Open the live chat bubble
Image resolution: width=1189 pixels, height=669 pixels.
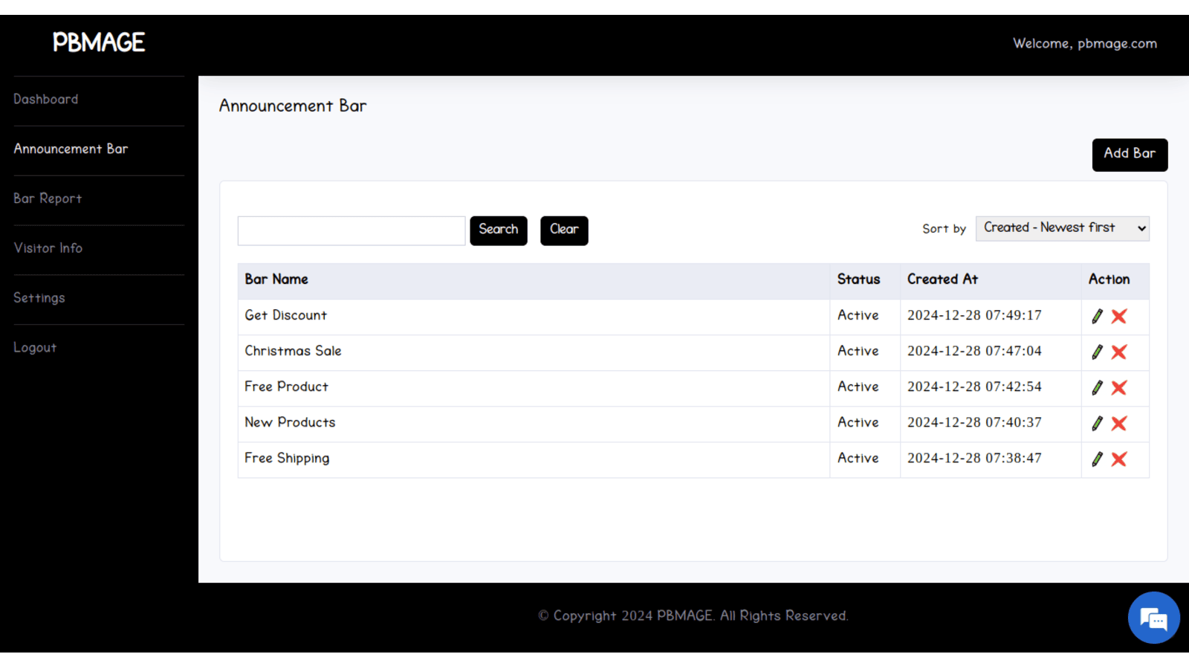[1153, 618]
